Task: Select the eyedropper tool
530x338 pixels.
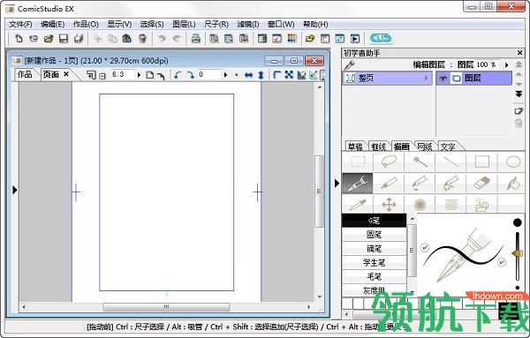Action: [358, 204]
